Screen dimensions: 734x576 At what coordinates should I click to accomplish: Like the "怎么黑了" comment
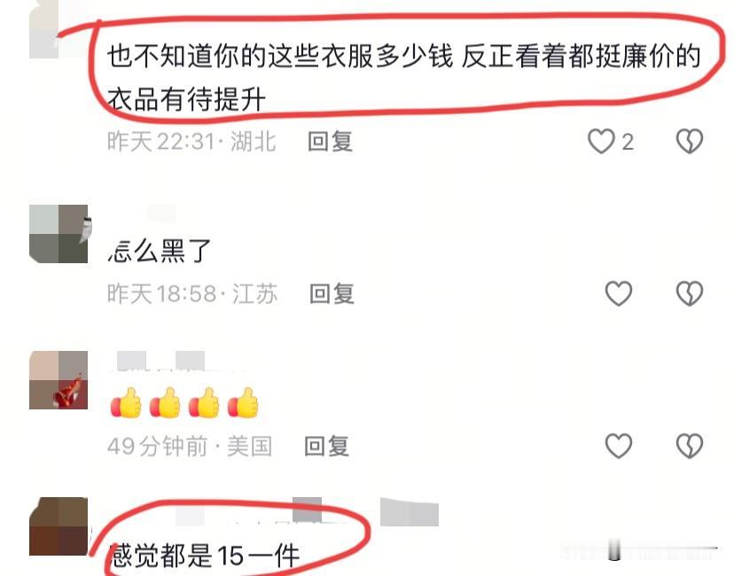click(x=619, y=293)
